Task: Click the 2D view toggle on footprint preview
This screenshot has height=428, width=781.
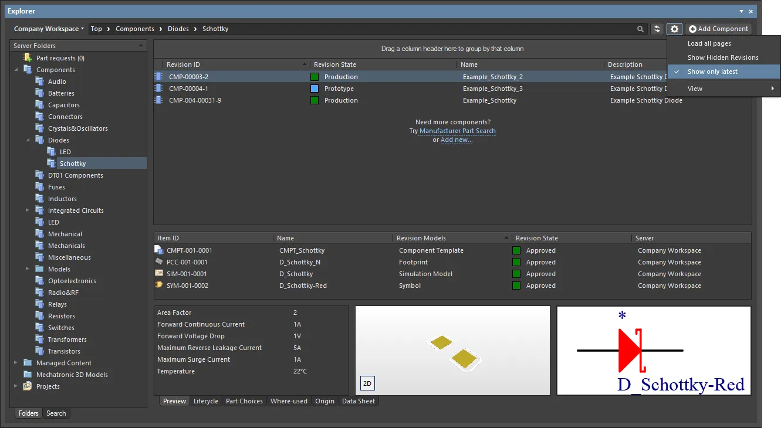Action: [367, 383]
